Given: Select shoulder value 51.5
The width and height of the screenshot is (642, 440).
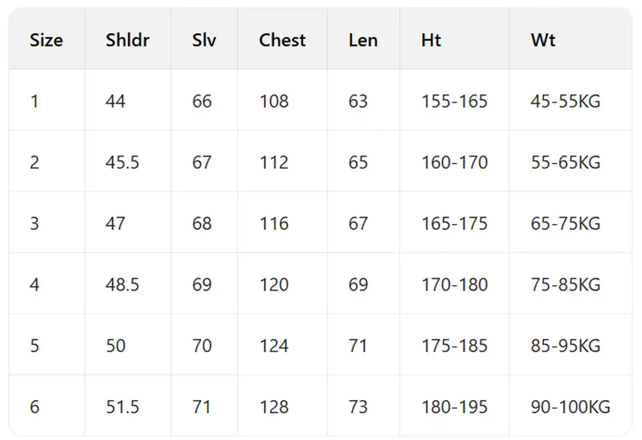Looking at the screenshot, I should 122,407.
